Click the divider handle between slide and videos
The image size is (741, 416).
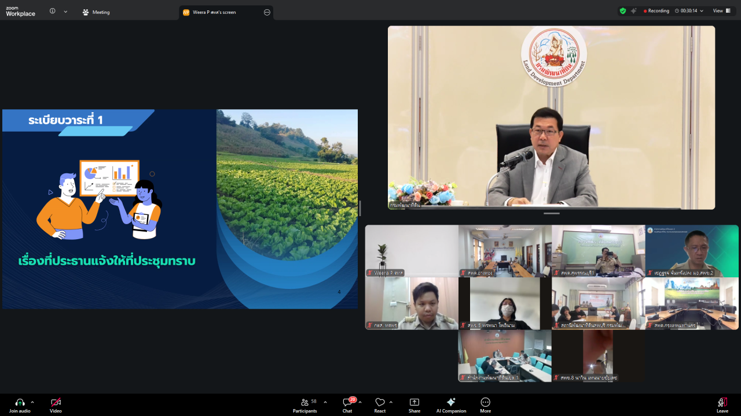[x=360, y=208]
